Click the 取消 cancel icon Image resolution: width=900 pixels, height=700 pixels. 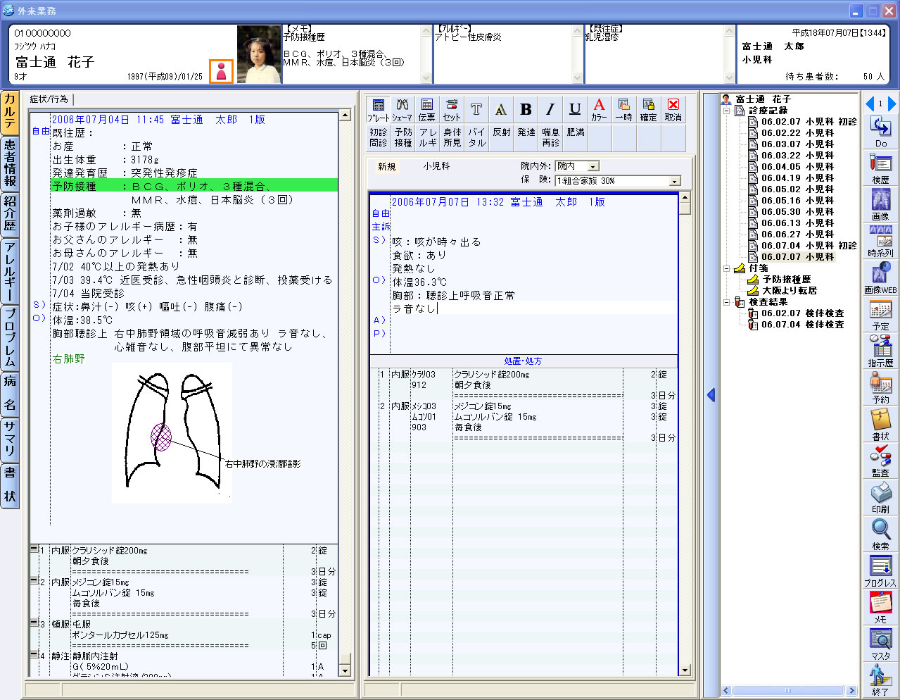[x=673, y=110]
